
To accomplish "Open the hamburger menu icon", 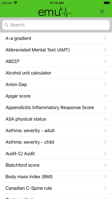I will click(102, 11).
